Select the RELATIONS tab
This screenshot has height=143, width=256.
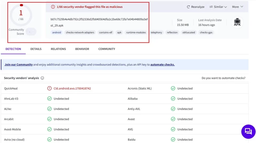(x=58, y=49)
